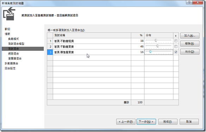Viewport: 206px width, 132px height.
Task: Go to 負載模式 step
Action: pos(13,39)
